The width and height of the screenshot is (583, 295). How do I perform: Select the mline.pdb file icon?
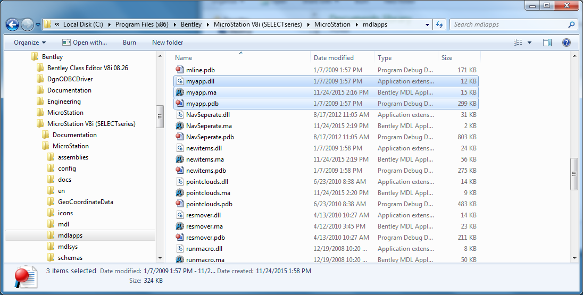180,70
